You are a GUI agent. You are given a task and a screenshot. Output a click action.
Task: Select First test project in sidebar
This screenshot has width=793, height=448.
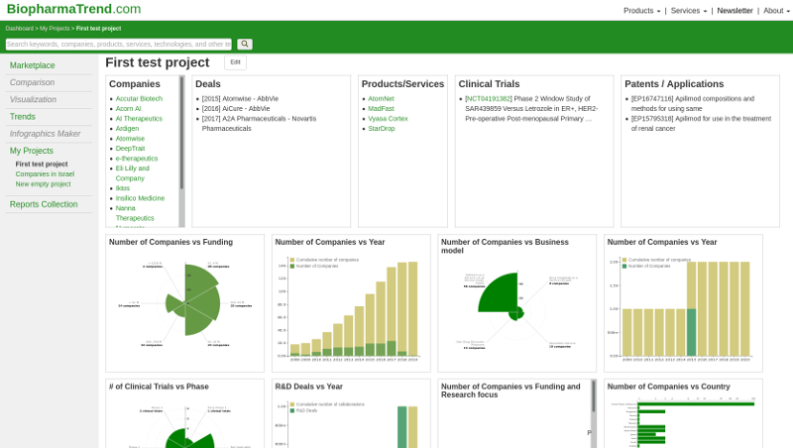42,165
